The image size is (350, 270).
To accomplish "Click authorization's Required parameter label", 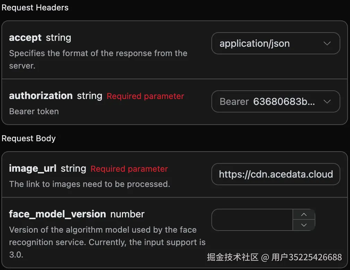I will click(145, 96).
